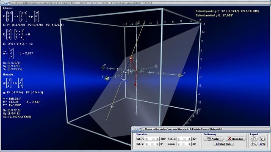271x152 pixels.
Task: Click line trace point 'Sz (-2,143/3,143/0)'
Action: click(17, 117)
